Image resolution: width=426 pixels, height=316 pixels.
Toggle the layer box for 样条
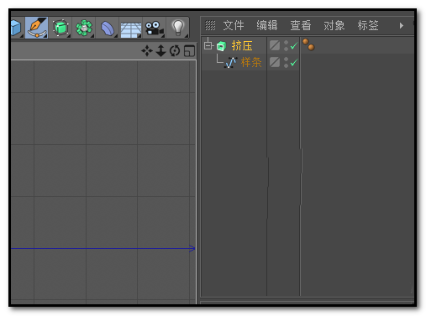point(275,62)
